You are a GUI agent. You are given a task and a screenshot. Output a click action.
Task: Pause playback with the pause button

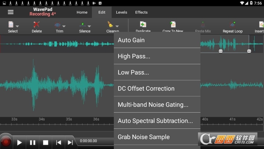coord(33,142)
